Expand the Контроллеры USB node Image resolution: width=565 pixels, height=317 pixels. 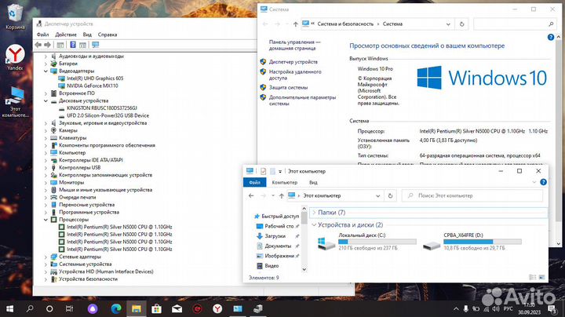(46, 167)
